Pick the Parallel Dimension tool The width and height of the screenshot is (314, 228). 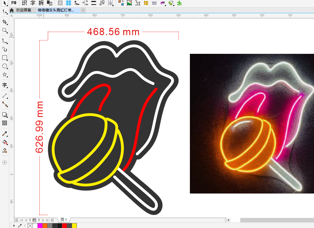pos(5,96)
